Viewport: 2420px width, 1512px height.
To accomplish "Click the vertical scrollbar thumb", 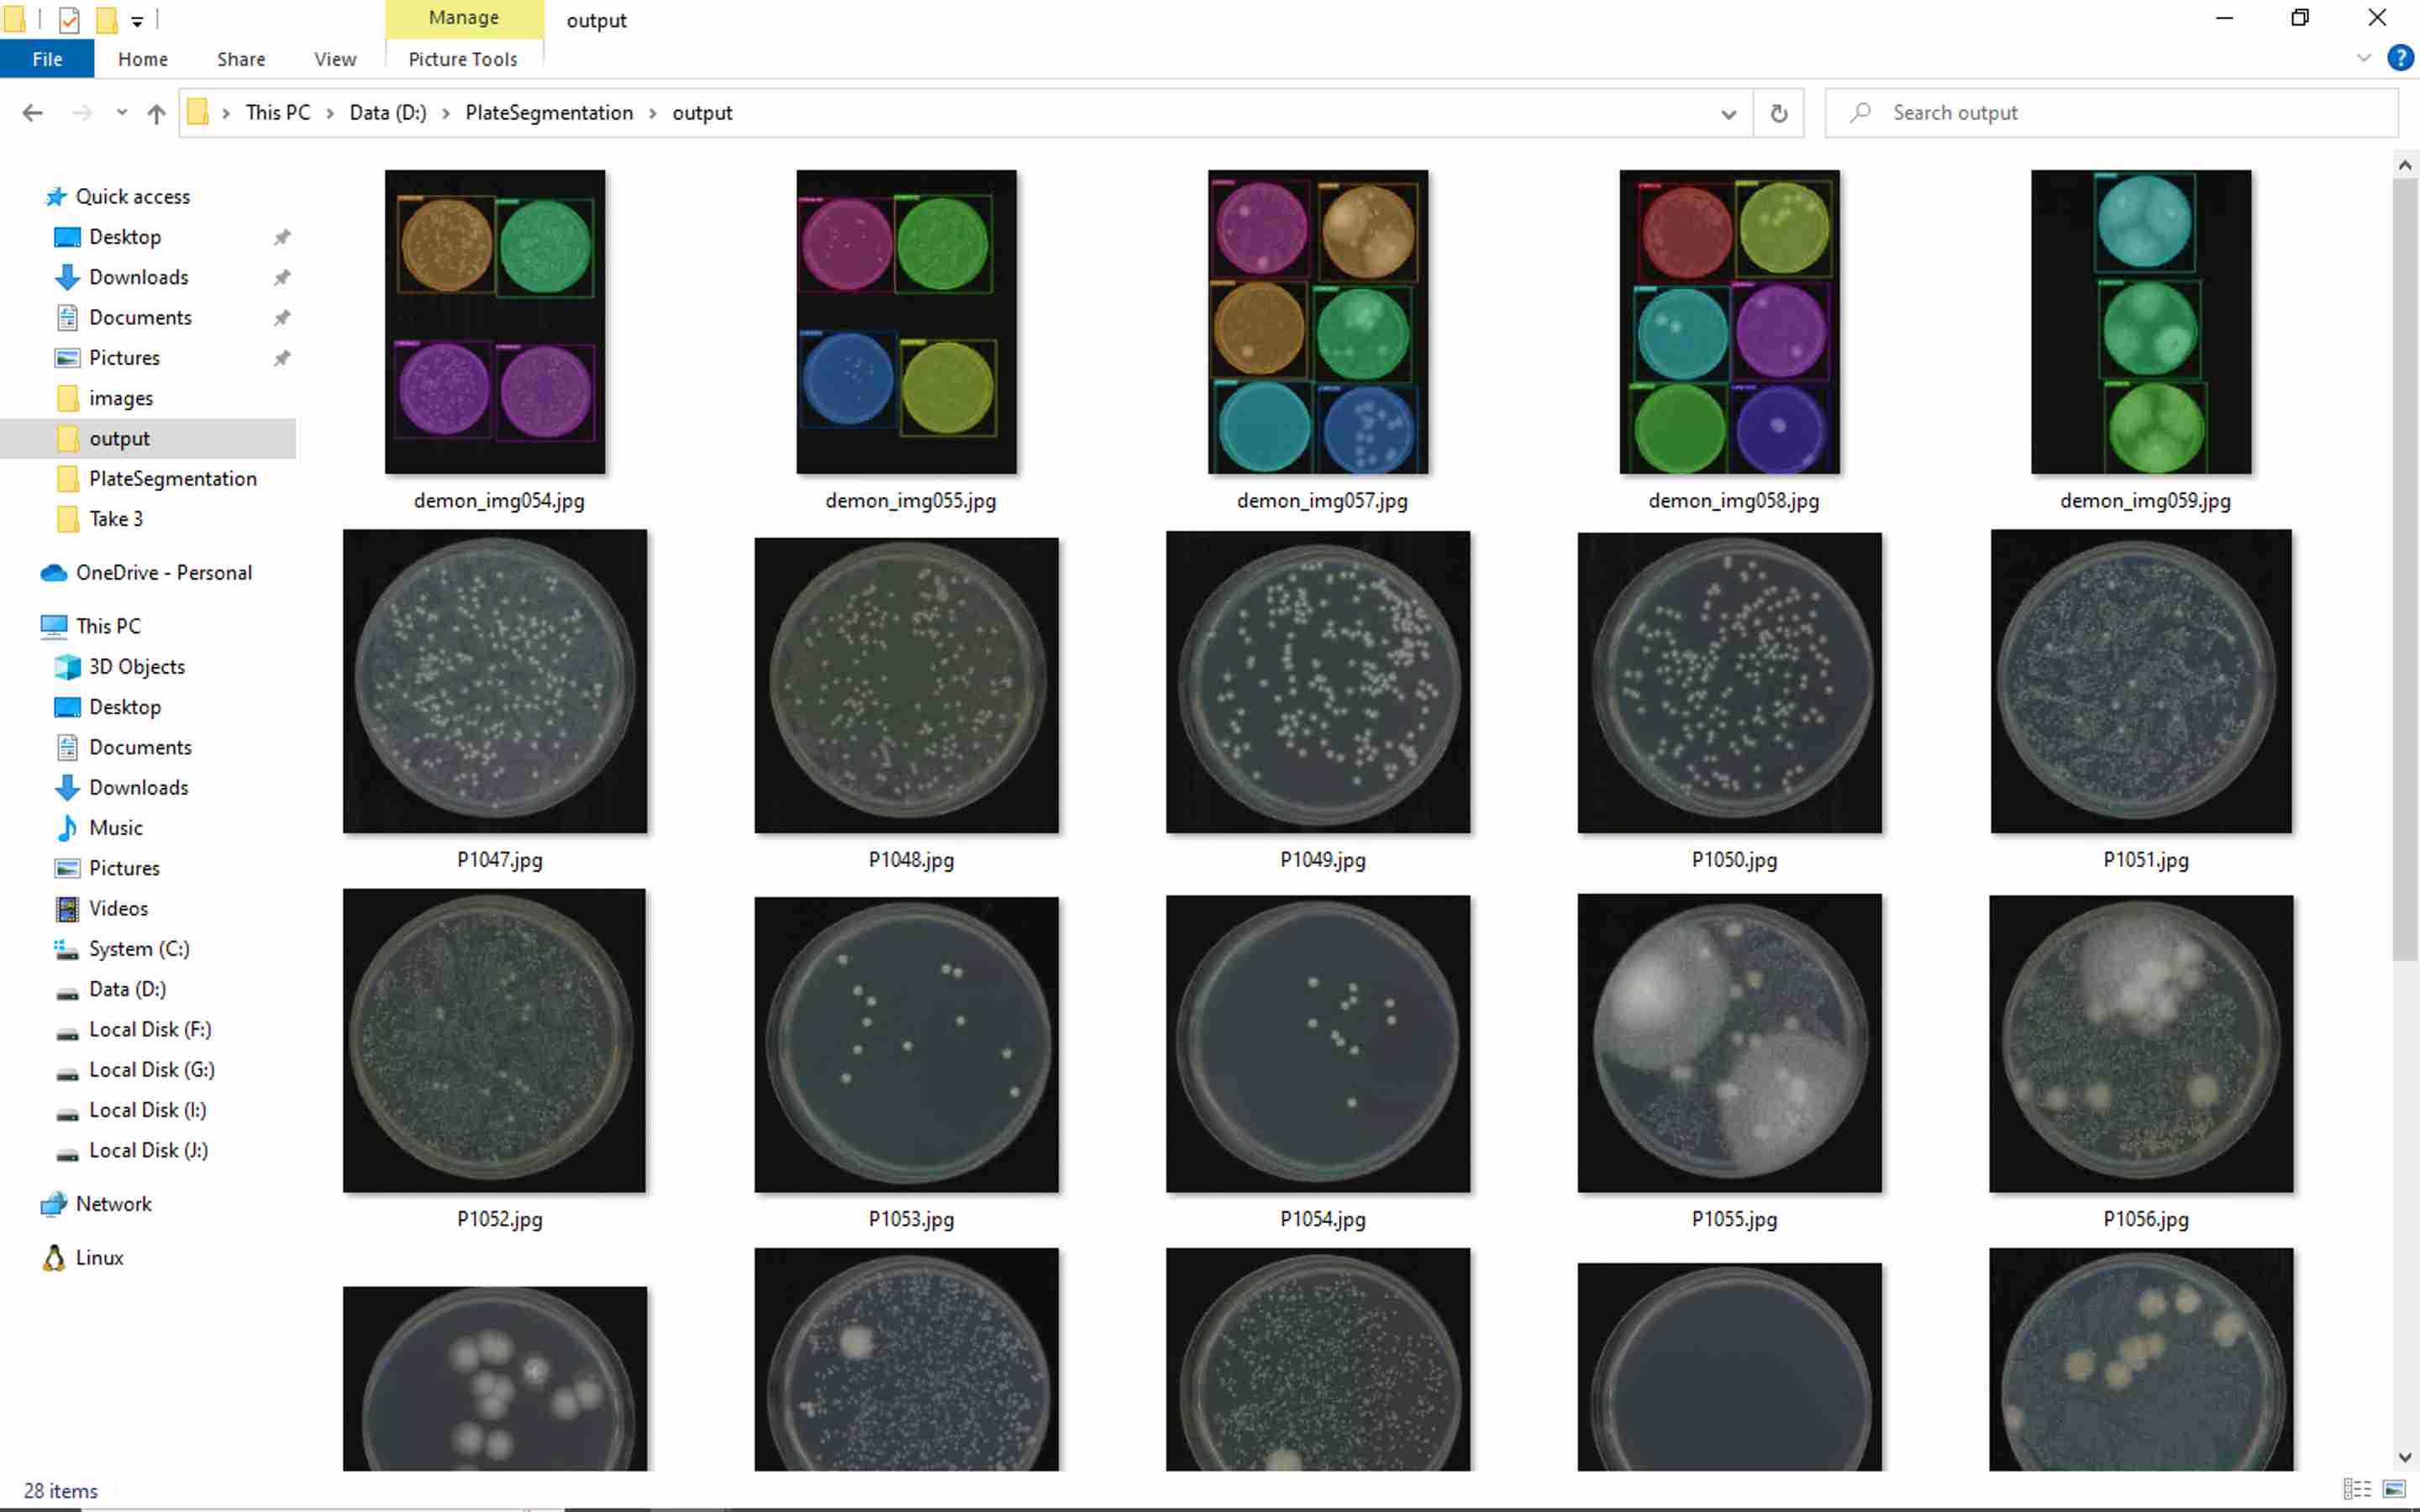I will click(x=2404, y=570).
